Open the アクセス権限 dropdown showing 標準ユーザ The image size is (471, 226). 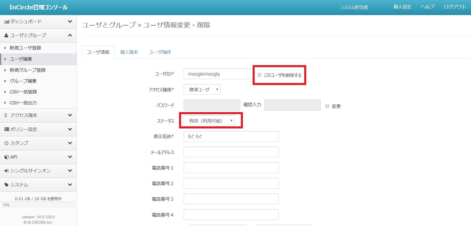click(202, 90)
